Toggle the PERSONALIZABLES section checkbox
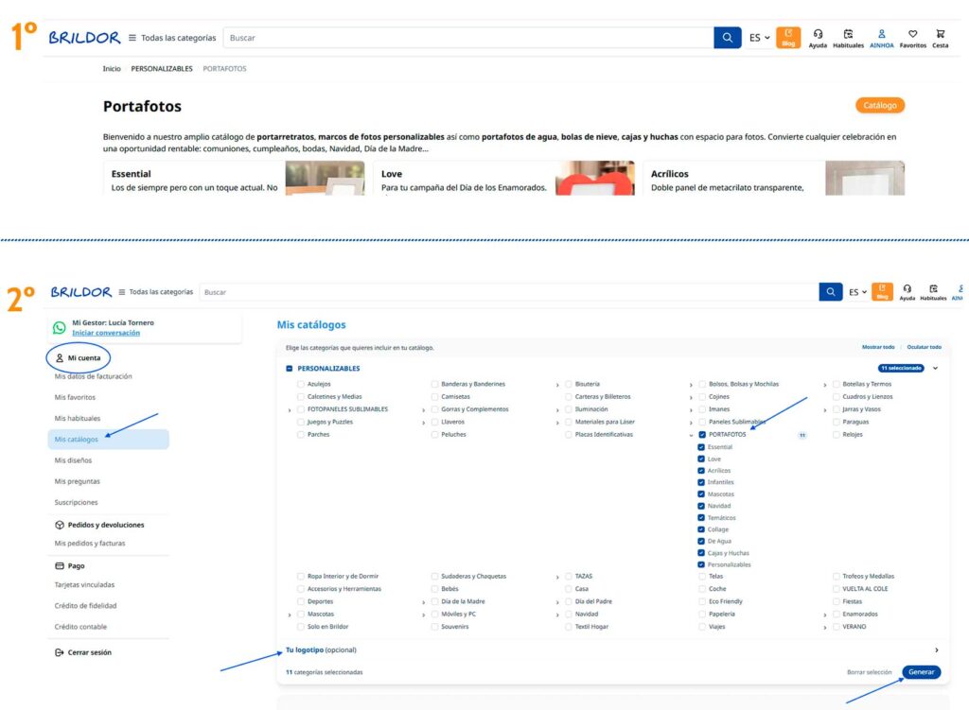Viewport: 969px width, 710px height. [x=290, y=369]
